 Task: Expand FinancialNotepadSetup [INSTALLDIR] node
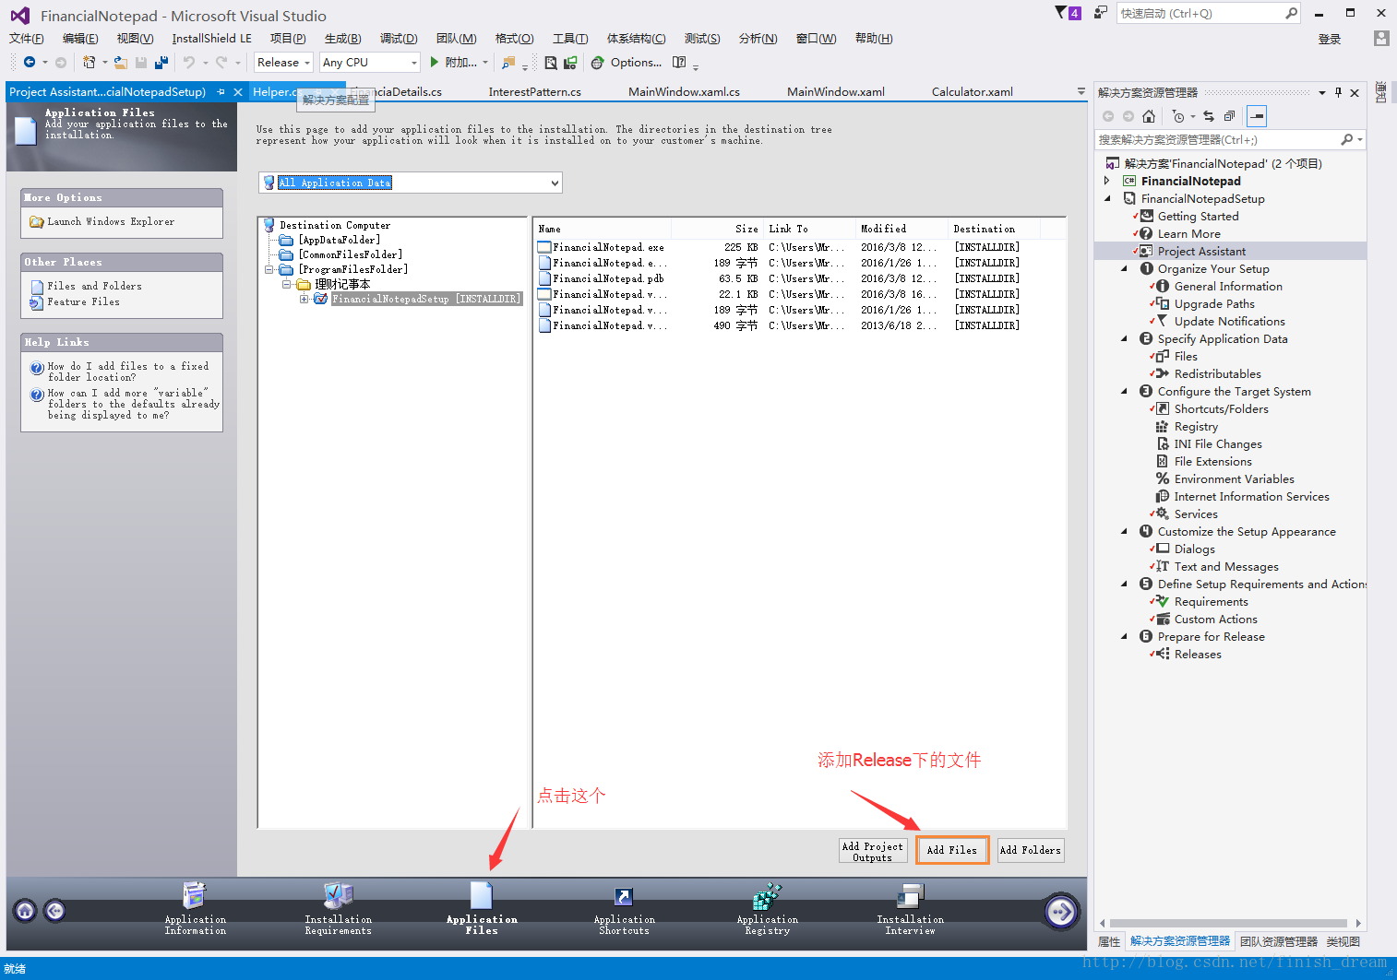[304, 299]
